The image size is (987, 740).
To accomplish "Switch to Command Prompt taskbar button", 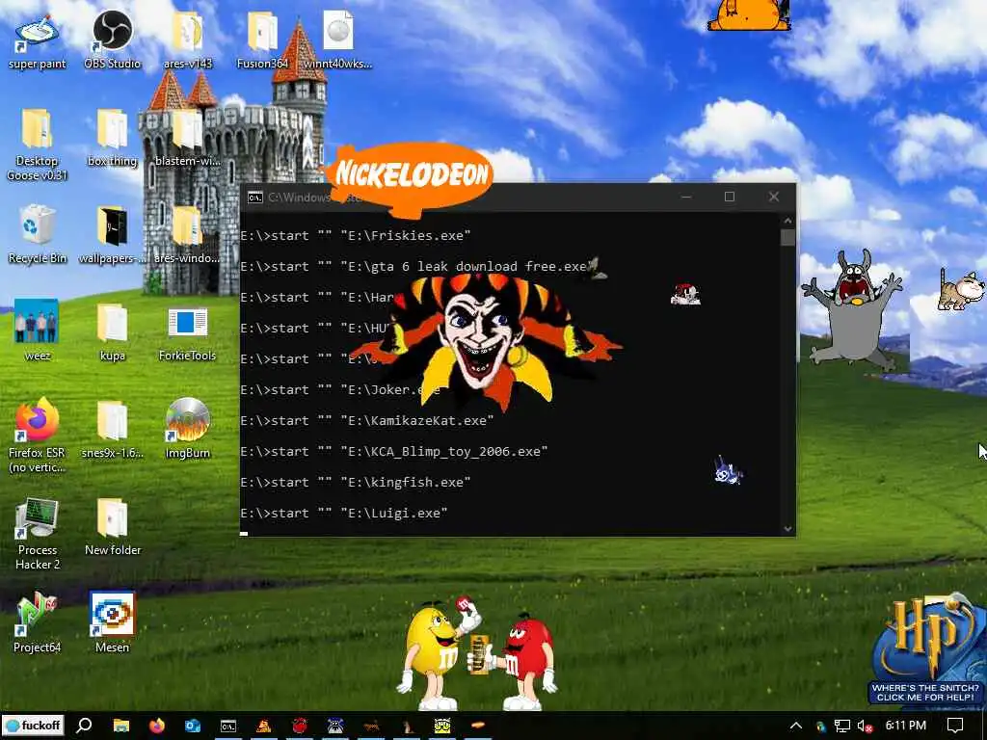I will tap(227, 726).
